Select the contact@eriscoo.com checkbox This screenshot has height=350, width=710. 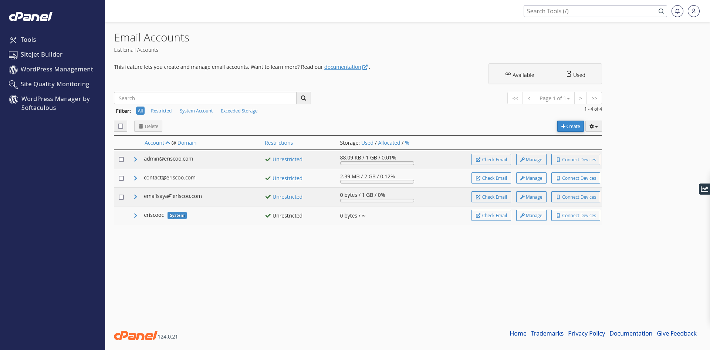tap(121, 178)
